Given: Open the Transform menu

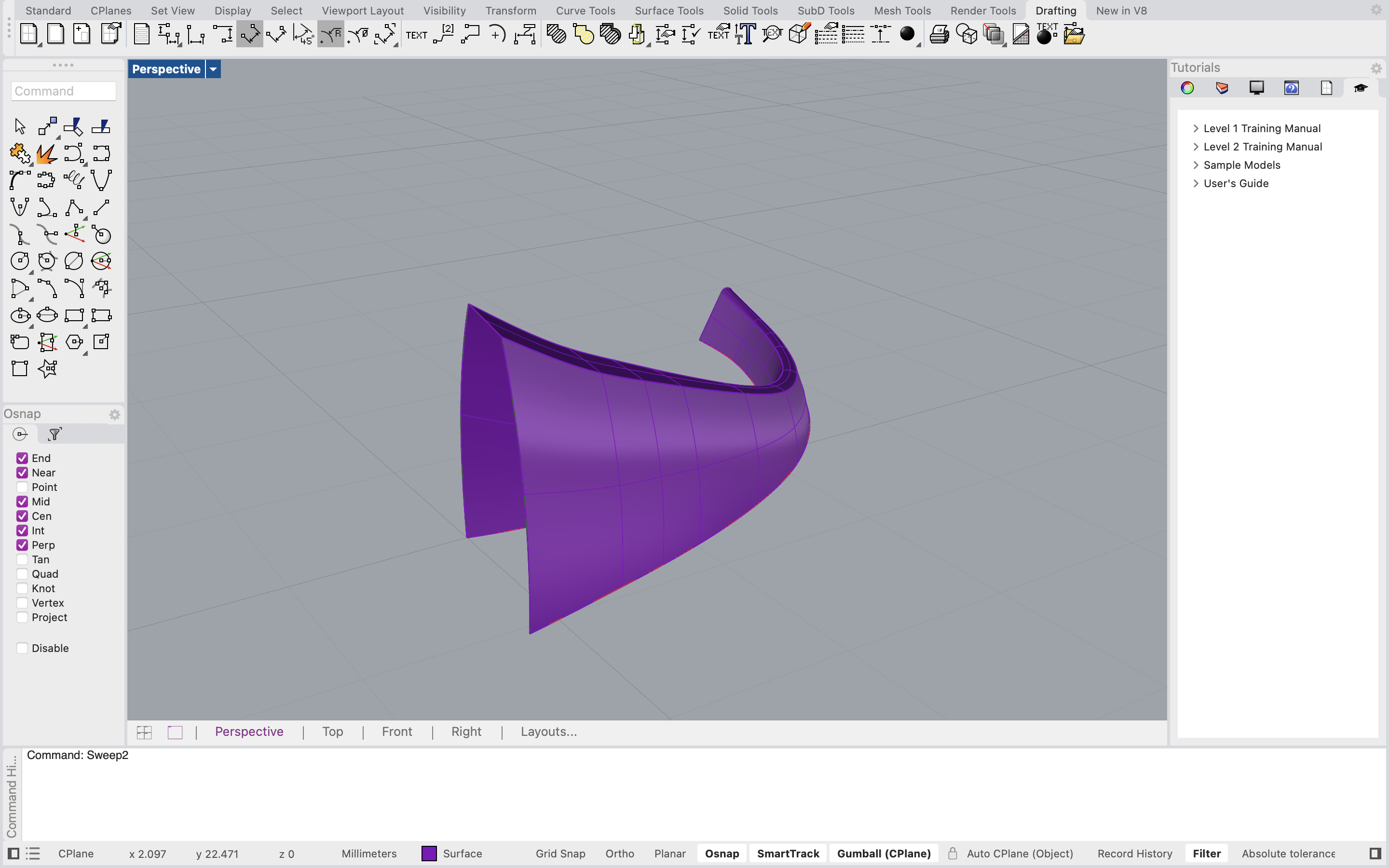Looking at the screenshot, I should click(511, 10).
